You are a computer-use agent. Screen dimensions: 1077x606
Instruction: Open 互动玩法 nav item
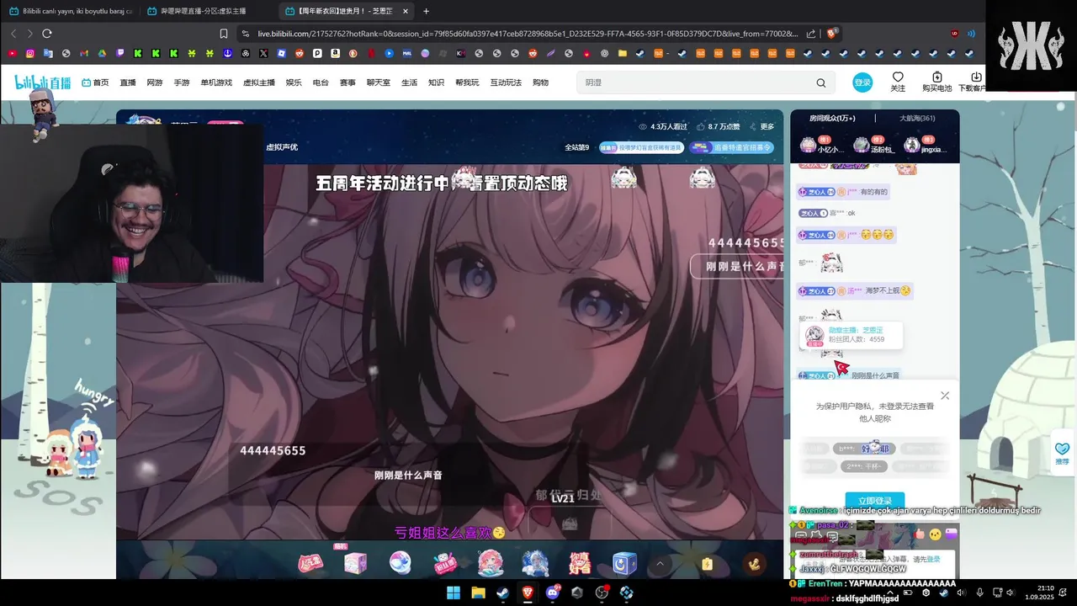[507, 82]
